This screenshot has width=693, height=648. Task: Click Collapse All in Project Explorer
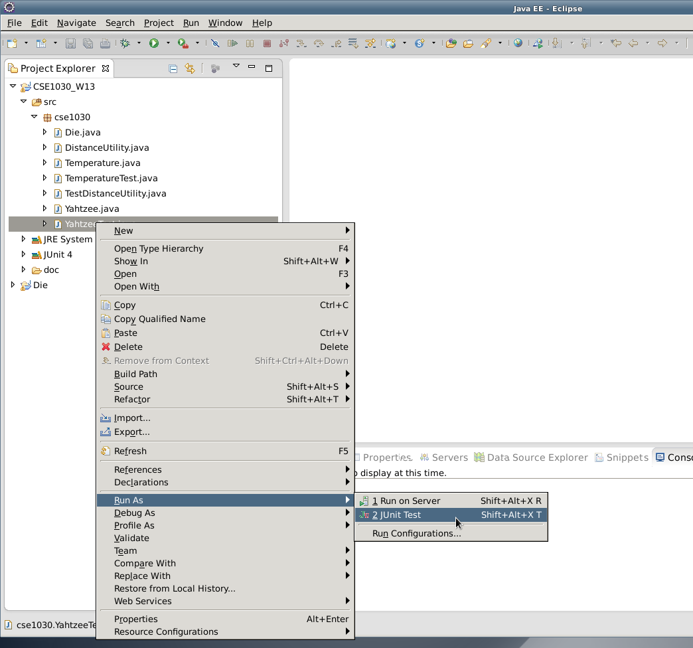click(x=173, y=68)
